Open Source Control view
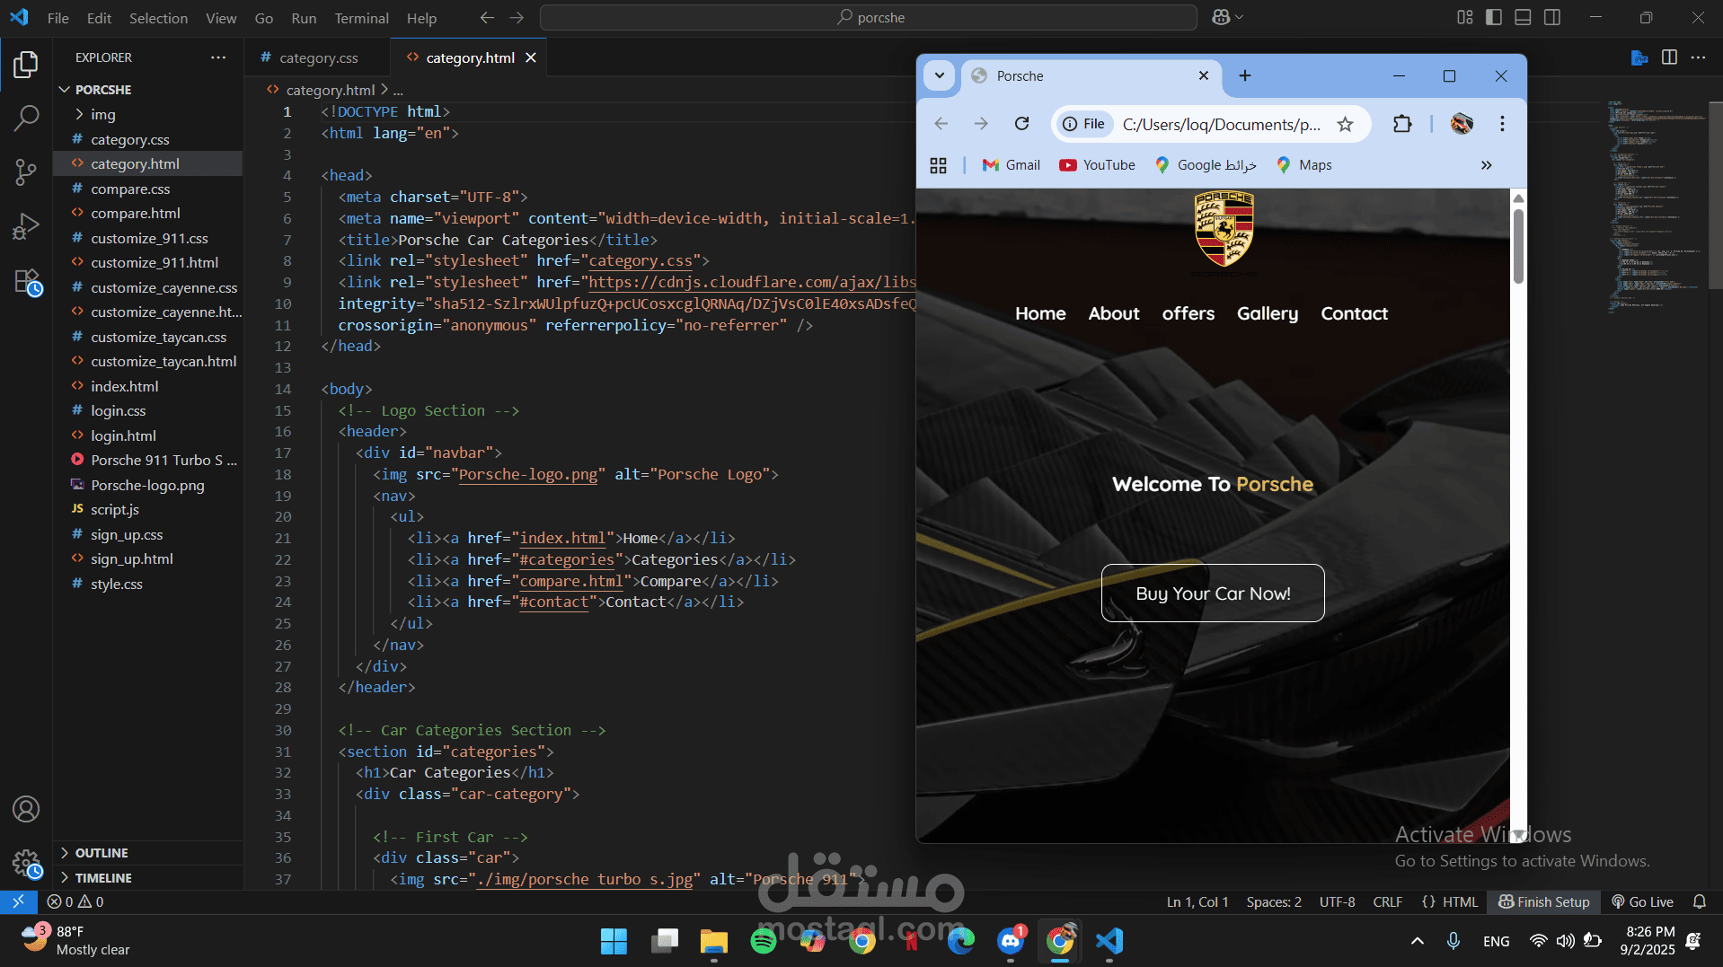The height and width of the screenshot is (967, 1723). [x=26, y=171]
